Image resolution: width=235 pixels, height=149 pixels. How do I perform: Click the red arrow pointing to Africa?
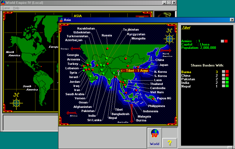coord(71,113)
